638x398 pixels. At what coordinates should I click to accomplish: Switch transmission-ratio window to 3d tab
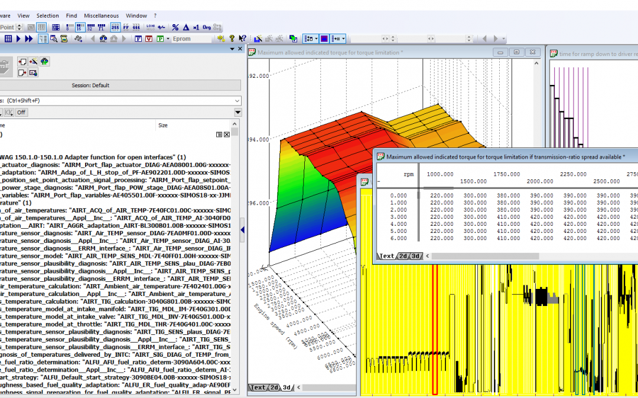coord(415,256)
